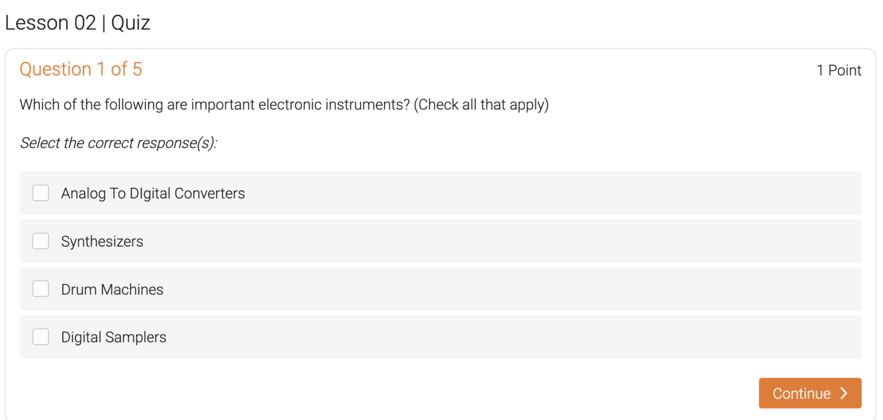Select the Digital Samplers checkbox
Image resolution: width=883 pixels, height=420 pixels.
(x=41, y=337)
